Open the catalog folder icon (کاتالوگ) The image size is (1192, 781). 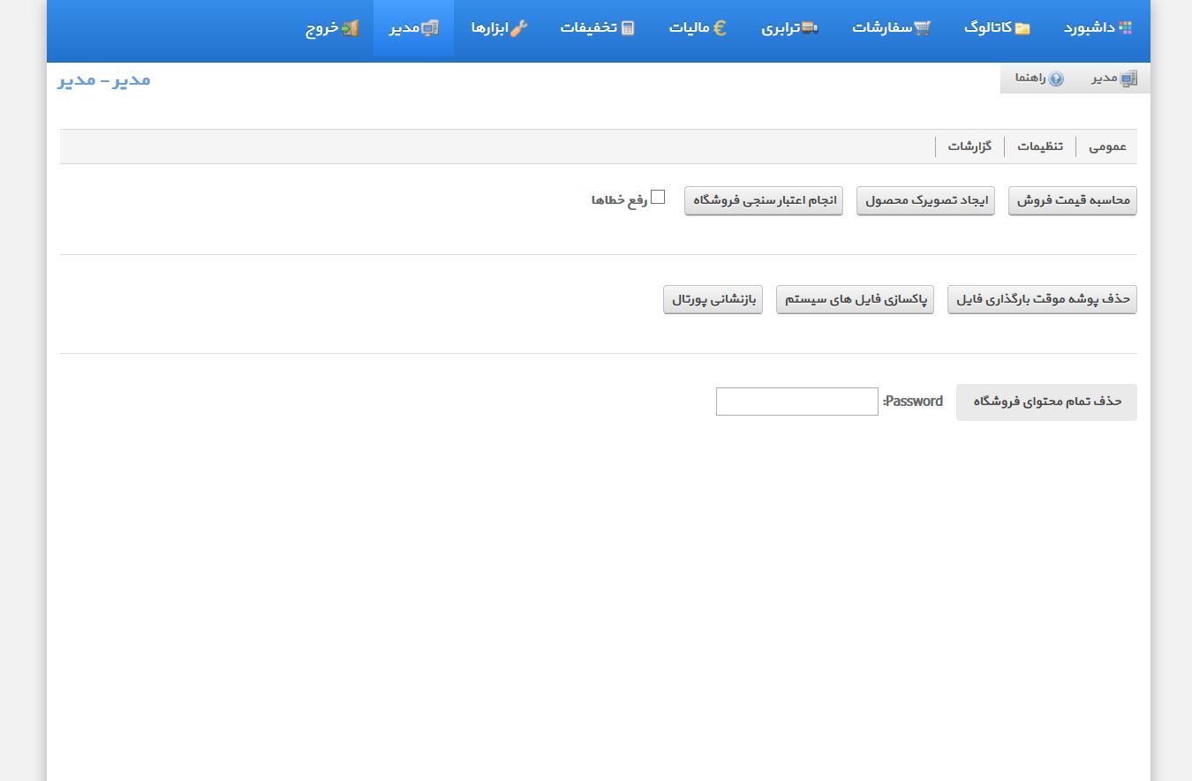tap(1022, 28)
